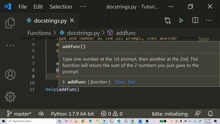Open the Word icon on the taskbar
The height and width of the screenshot is (124, 220).
[x=140, y=121]
